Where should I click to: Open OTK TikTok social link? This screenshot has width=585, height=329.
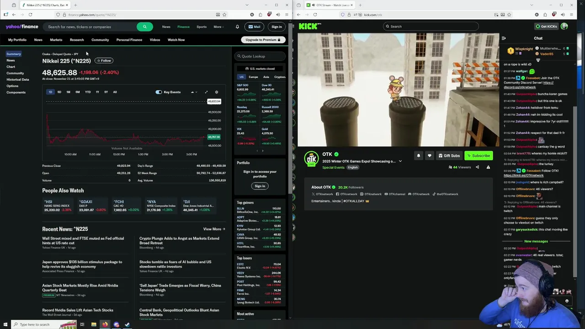(x=446, y=194)
